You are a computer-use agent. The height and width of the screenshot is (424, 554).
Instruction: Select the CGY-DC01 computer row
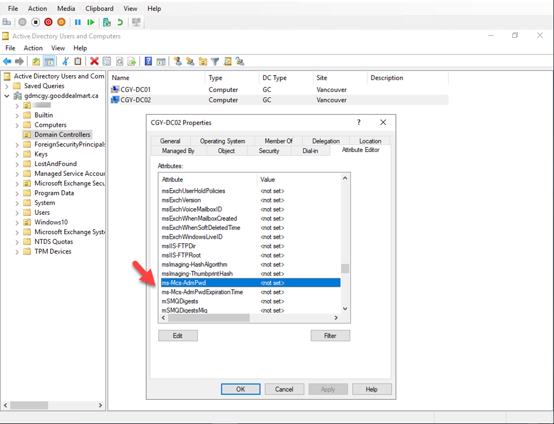279,90
